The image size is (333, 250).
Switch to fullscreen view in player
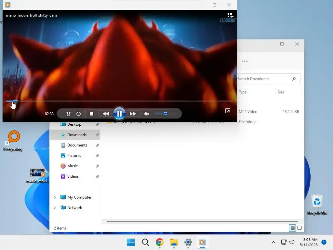(228, 111)
